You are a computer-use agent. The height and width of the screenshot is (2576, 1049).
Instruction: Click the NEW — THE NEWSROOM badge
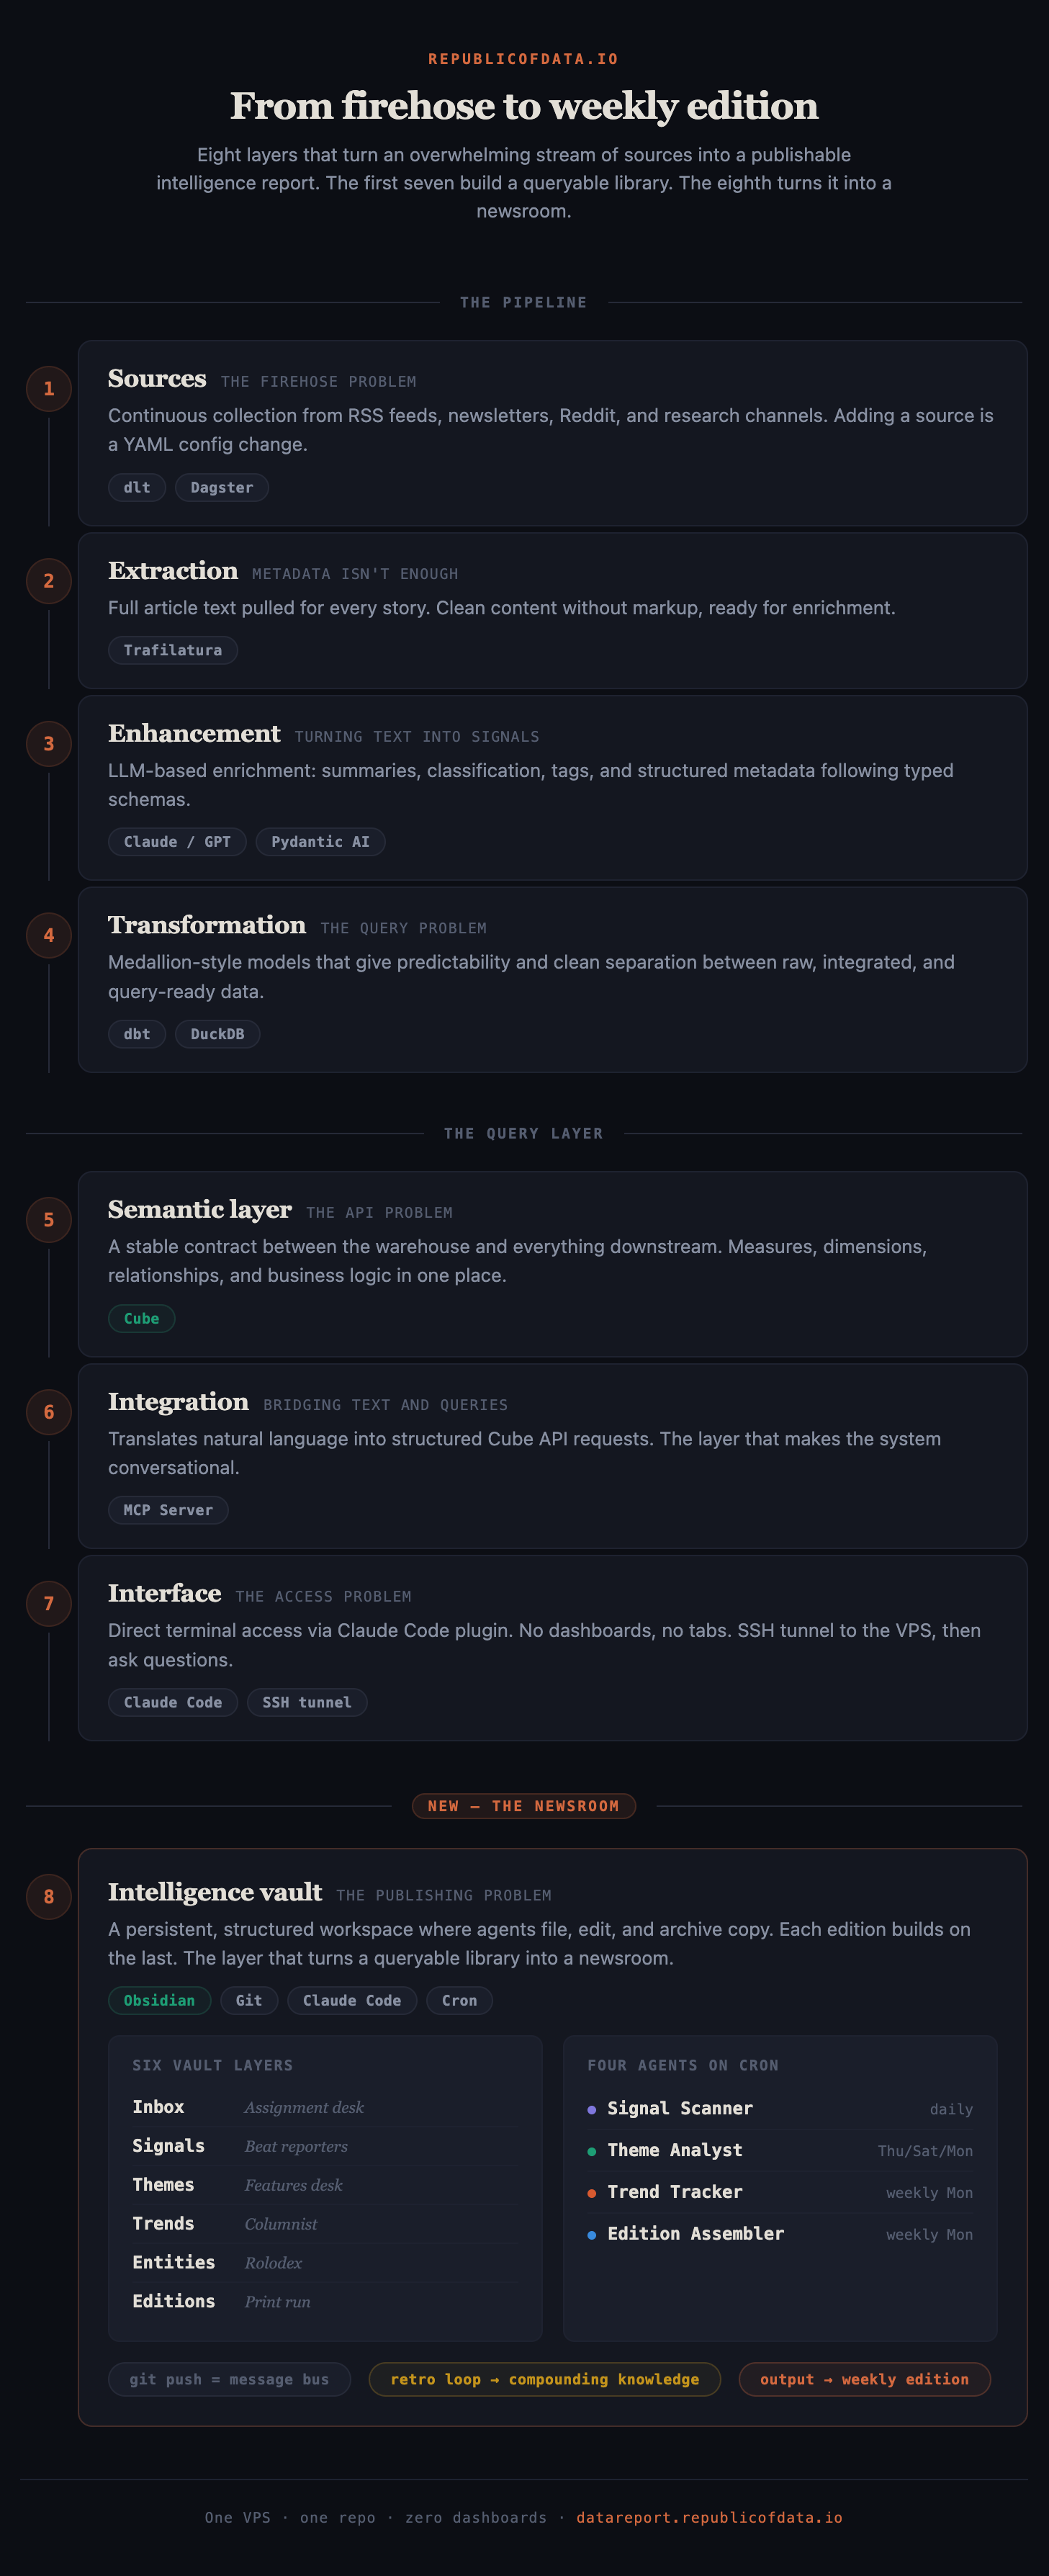[523, 1806]
